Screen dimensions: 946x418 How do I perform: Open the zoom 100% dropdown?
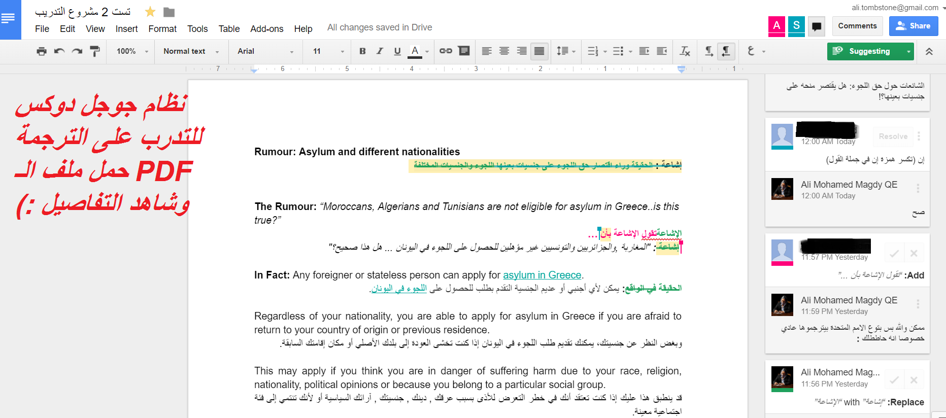(132, 51)
